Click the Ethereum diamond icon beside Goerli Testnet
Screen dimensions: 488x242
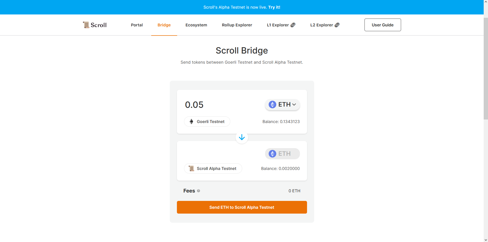click(191, 122)
